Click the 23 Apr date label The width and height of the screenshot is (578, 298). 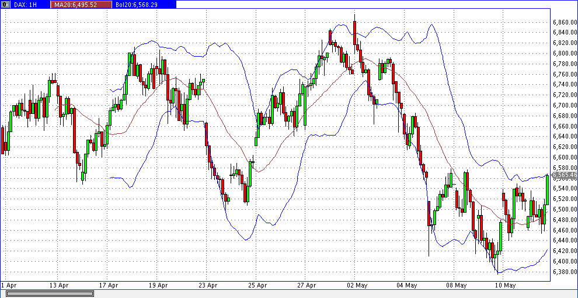pos(207,285)
